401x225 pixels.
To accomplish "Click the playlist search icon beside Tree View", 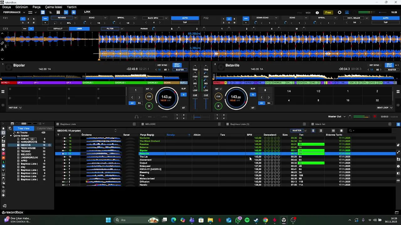I will pyautogui.click(x=10, y=128).
